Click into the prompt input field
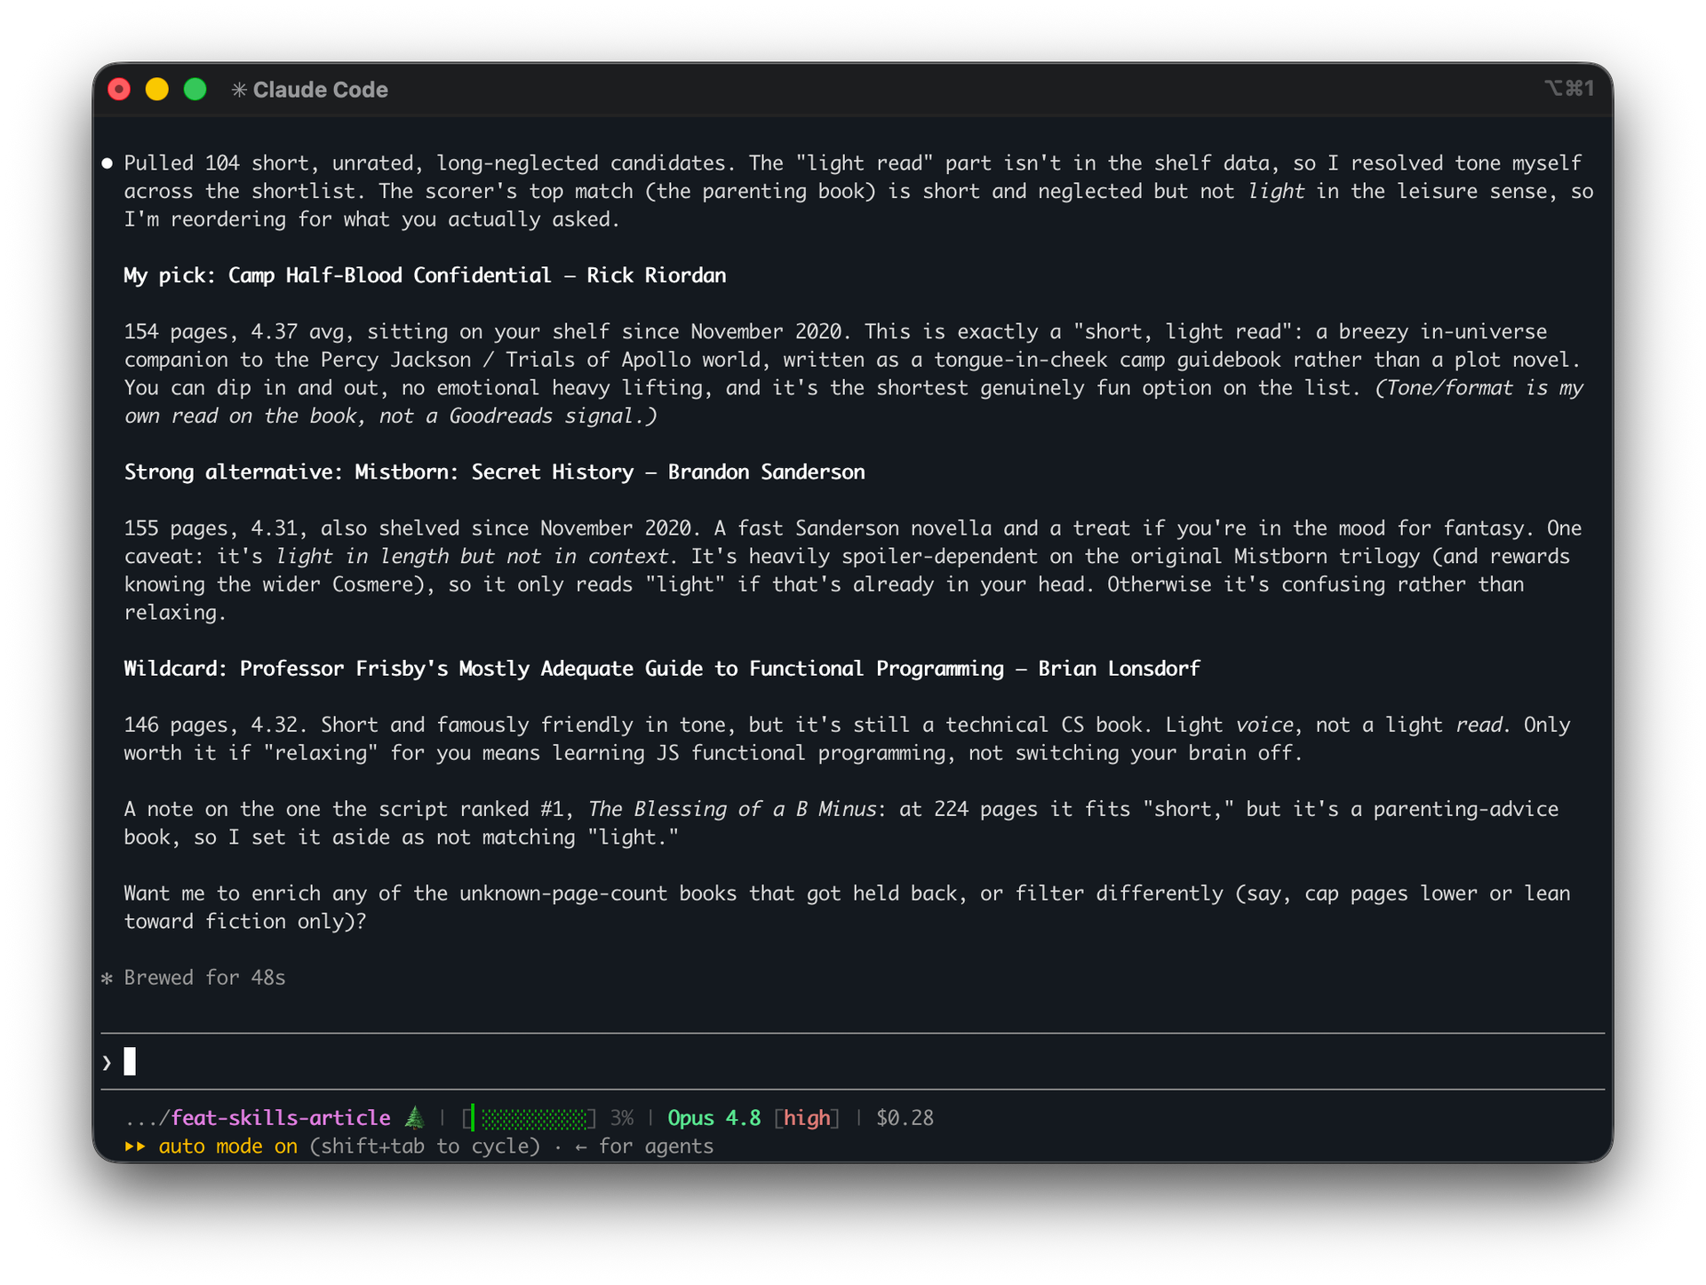1706x1285 pixels. point(853,1061)
